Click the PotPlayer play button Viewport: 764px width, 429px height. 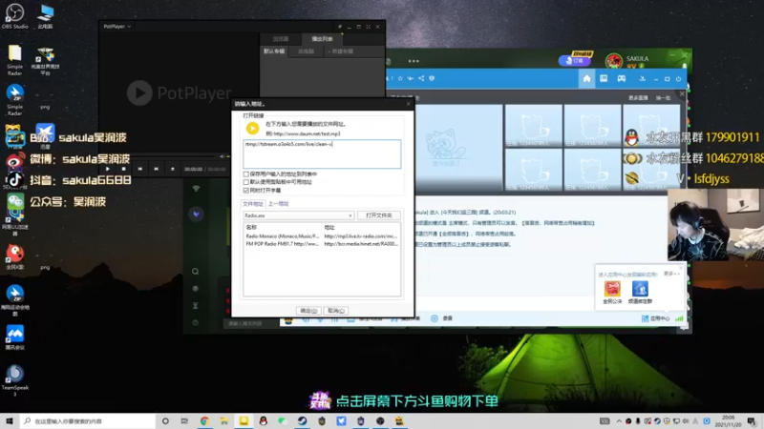click(x=108, y=169)
